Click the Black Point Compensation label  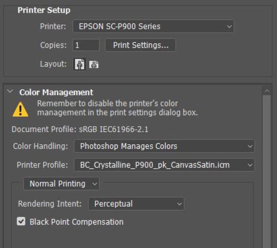(77, 222)
